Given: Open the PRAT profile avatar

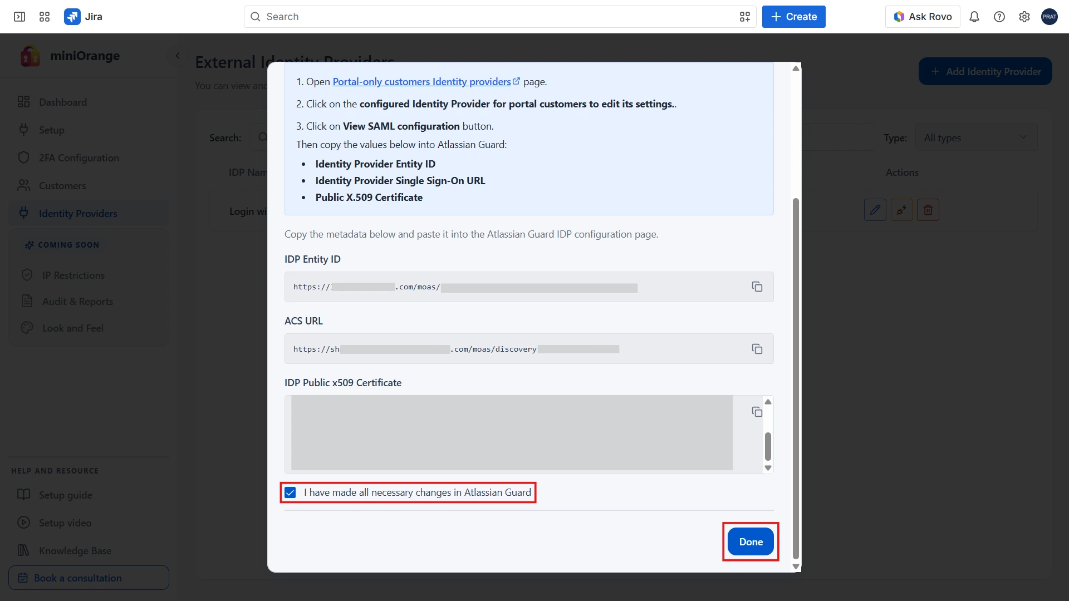Looking at the screenshot, I should pos(1050,17).
